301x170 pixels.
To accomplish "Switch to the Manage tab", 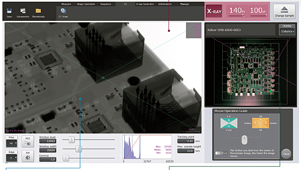I will click(x=184, y=4).
